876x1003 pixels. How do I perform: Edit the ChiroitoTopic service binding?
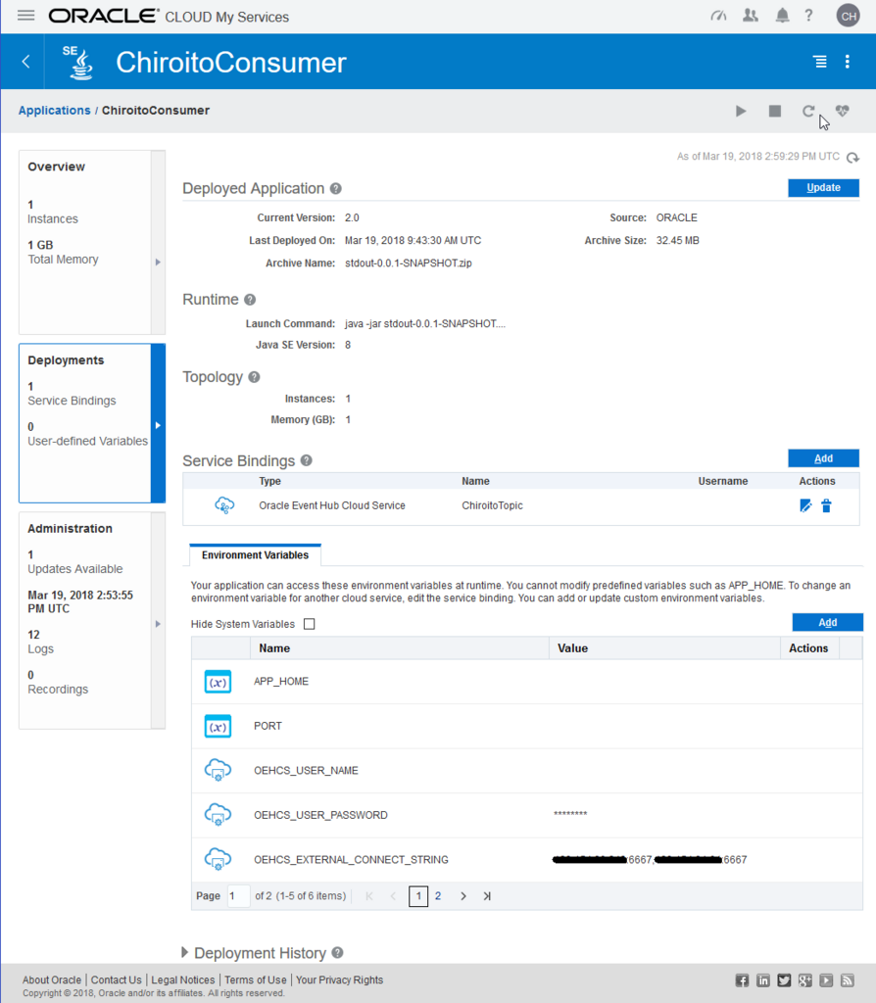[805, 506]
